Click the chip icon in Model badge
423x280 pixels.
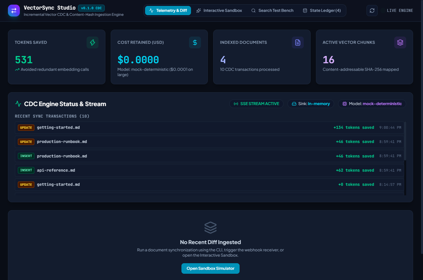(345, 104)
